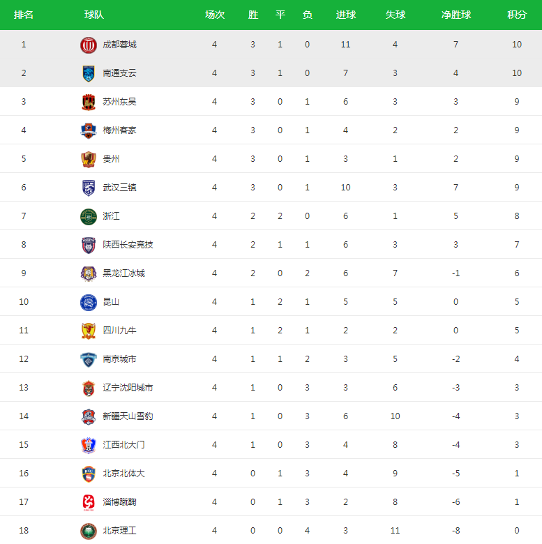
Task: Click the 北京理工 team emblem
Action: (89, 531)
